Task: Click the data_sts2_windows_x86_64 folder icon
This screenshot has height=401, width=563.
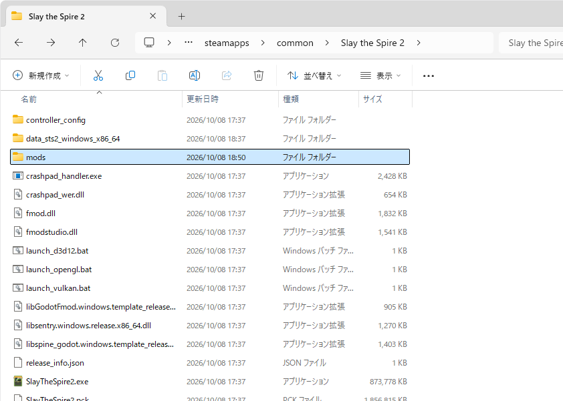Action: pos(18,138)
